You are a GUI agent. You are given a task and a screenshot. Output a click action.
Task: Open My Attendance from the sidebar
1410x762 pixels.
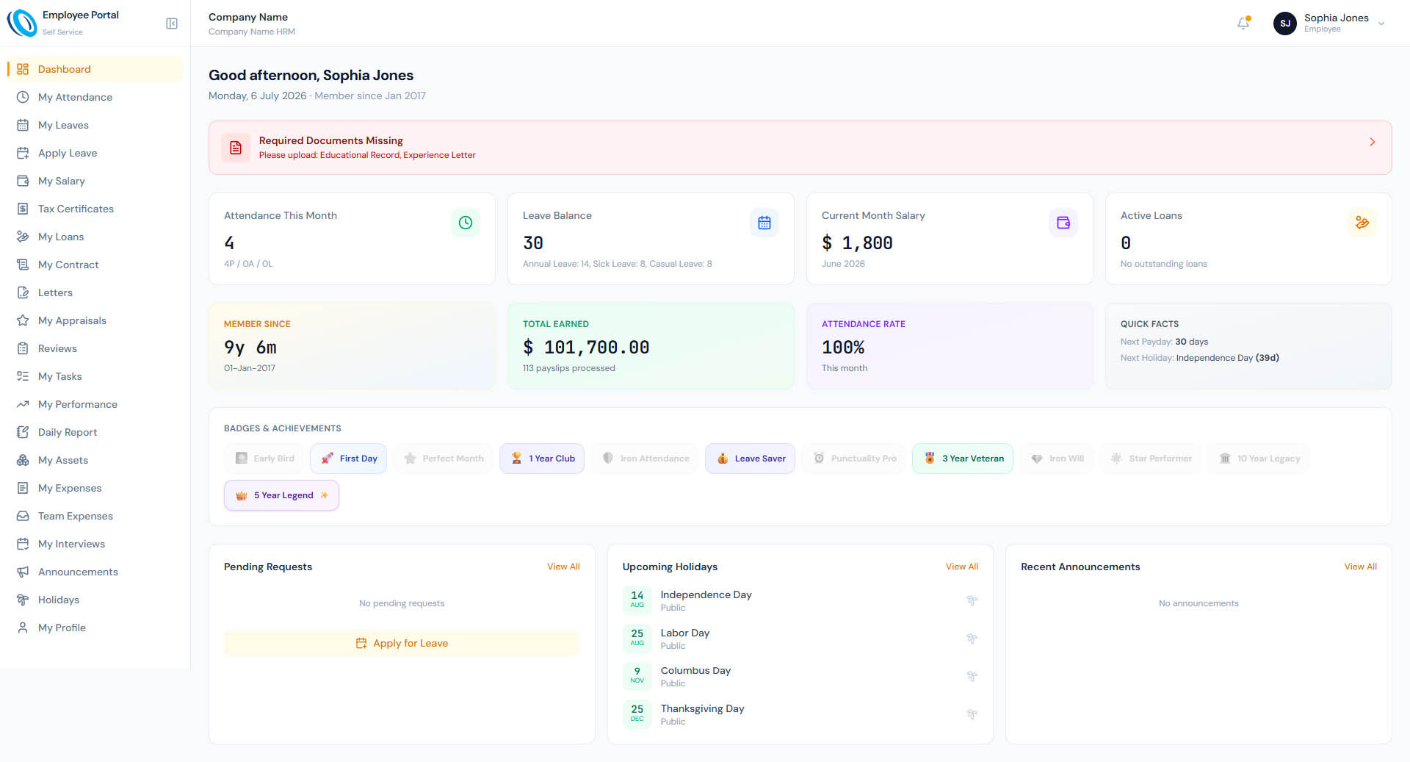tap(95, 97)
